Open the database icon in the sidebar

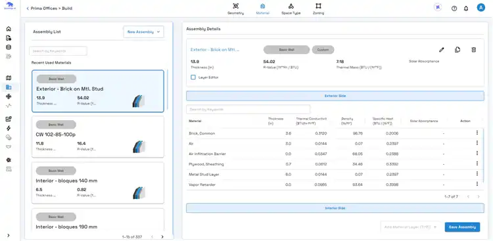click(9, 47)
